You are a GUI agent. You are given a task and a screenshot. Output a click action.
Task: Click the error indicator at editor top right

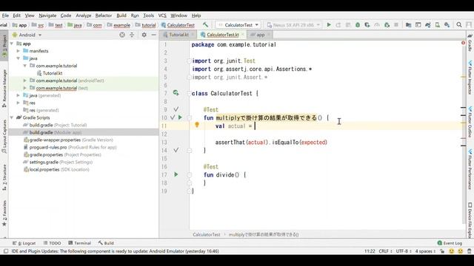coord(463,43)
